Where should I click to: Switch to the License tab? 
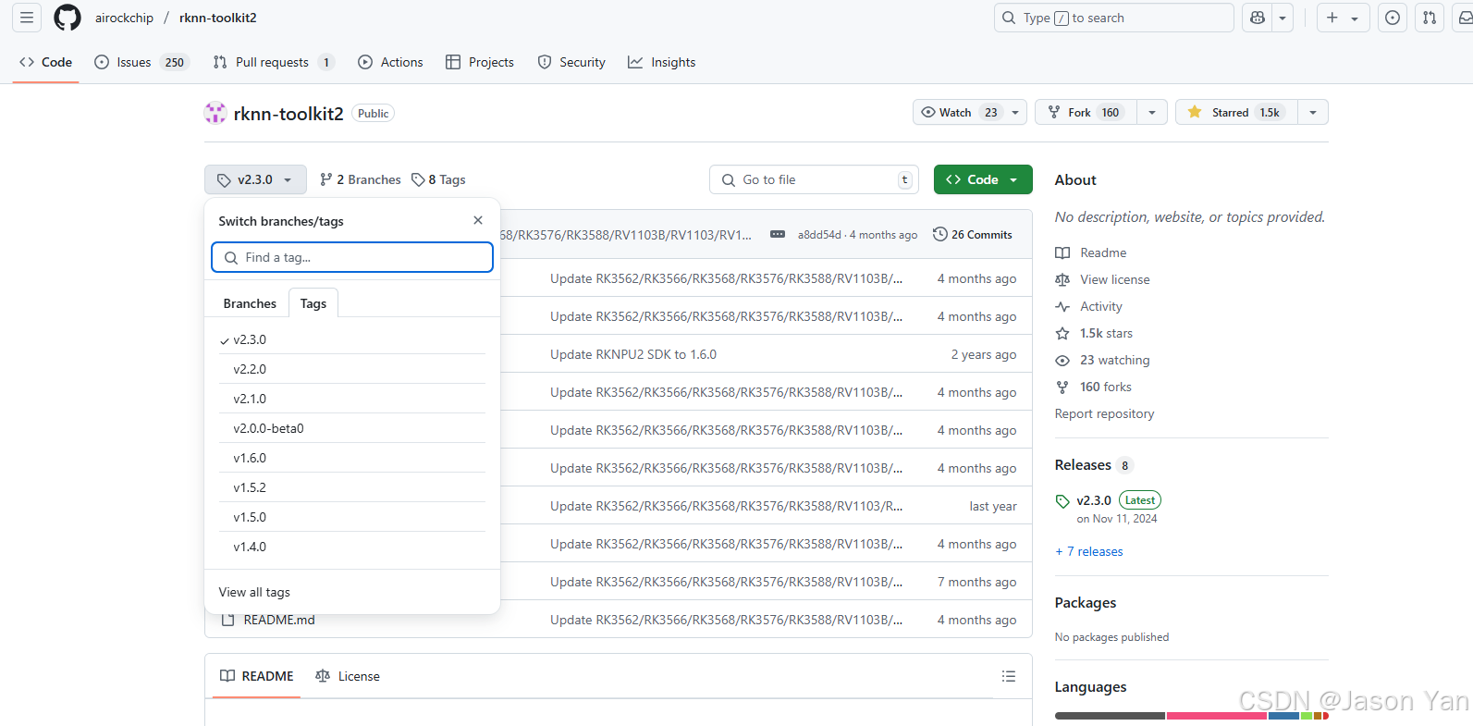(x=348, y=676)
